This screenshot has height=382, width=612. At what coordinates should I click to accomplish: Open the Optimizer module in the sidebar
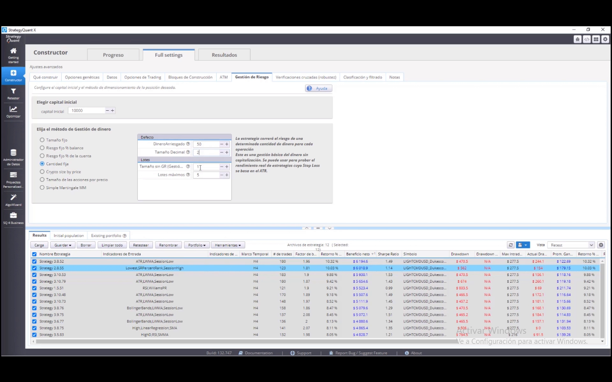tap(13, 112)
